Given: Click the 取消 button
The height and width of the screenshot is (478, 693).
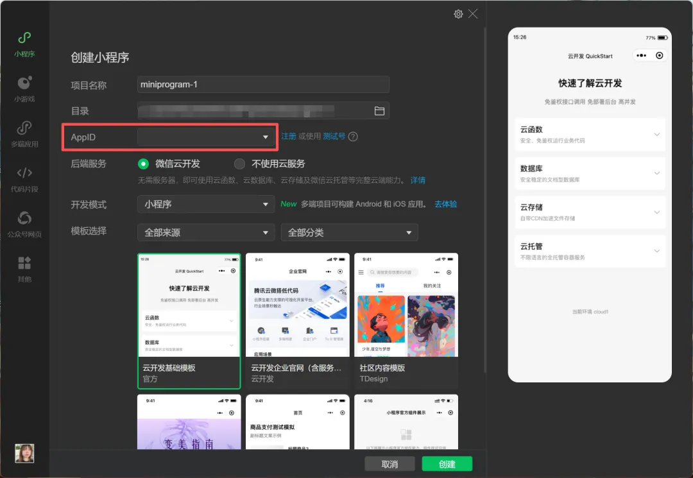Looking at the screenshot, I should coord(389,464).
